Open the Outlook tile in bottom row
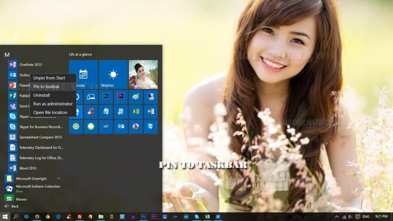 121,127
